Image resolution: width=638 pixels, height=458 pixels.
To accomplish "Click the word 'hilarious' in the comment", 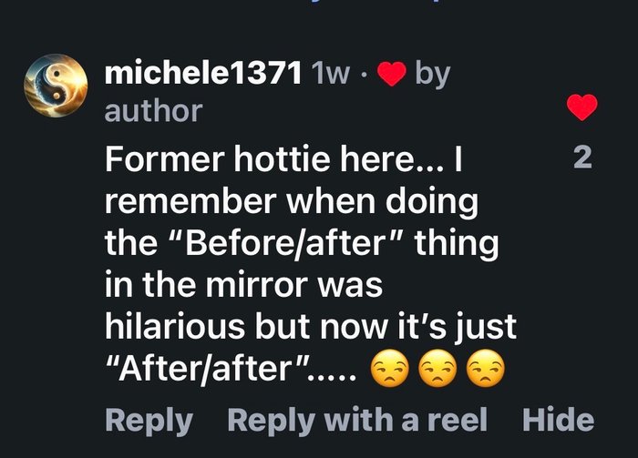I will [x=175, y=326].
